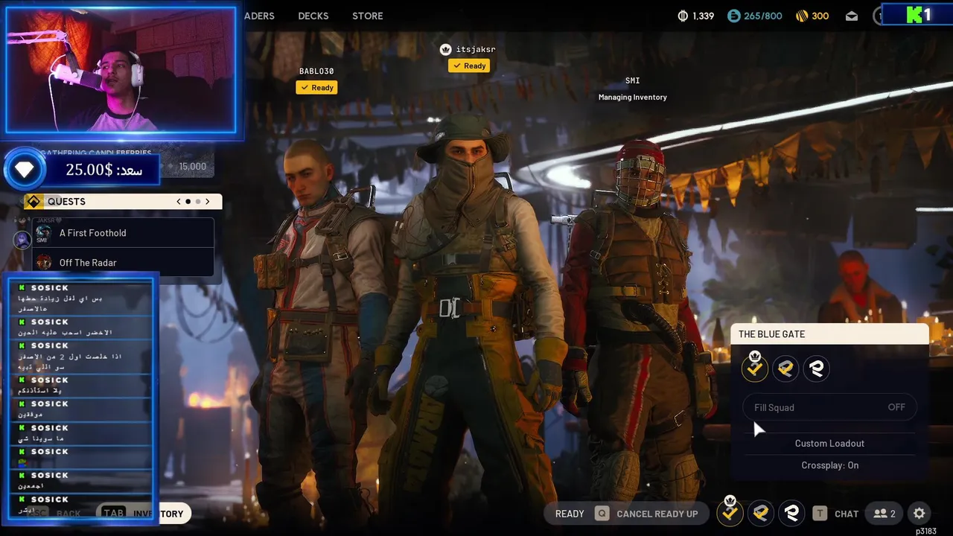Screen dimensions: 953x536
Task: Go to previous quests page arrow
Action: click(179, 202)
